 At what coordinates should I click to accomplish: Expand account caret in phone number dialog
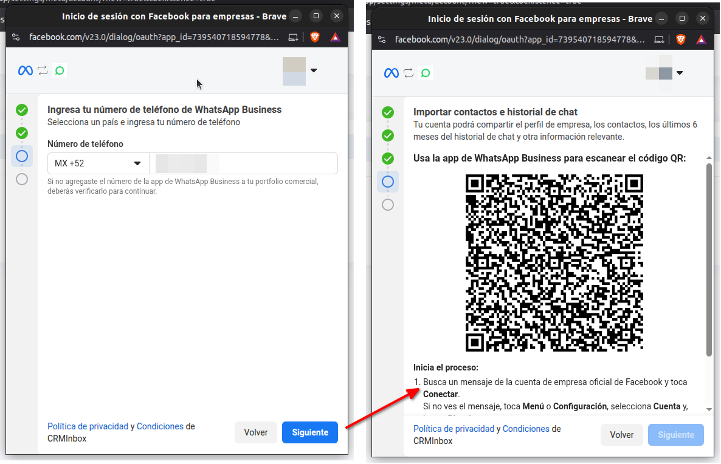pyautogui.click(x=314, y=70)
